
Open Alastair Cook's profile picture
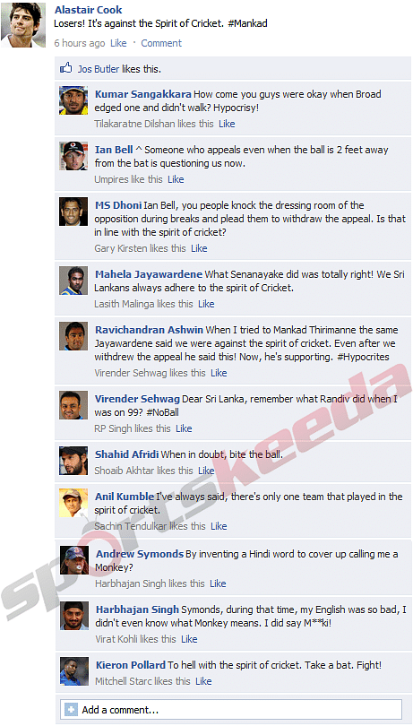click(23, 25)
